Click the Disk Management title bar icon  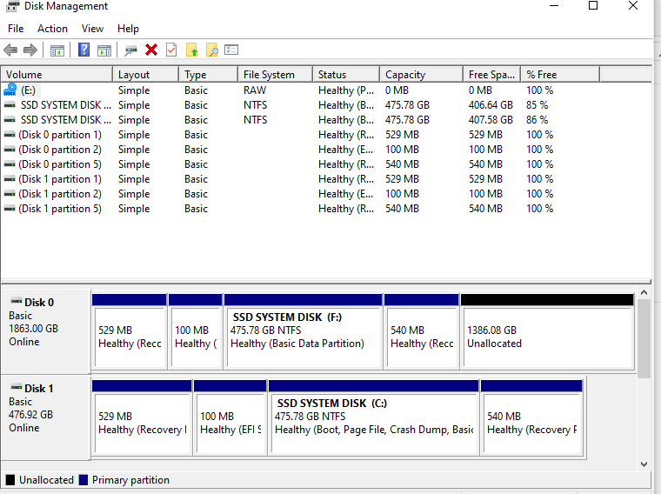[x=13, y=6]
